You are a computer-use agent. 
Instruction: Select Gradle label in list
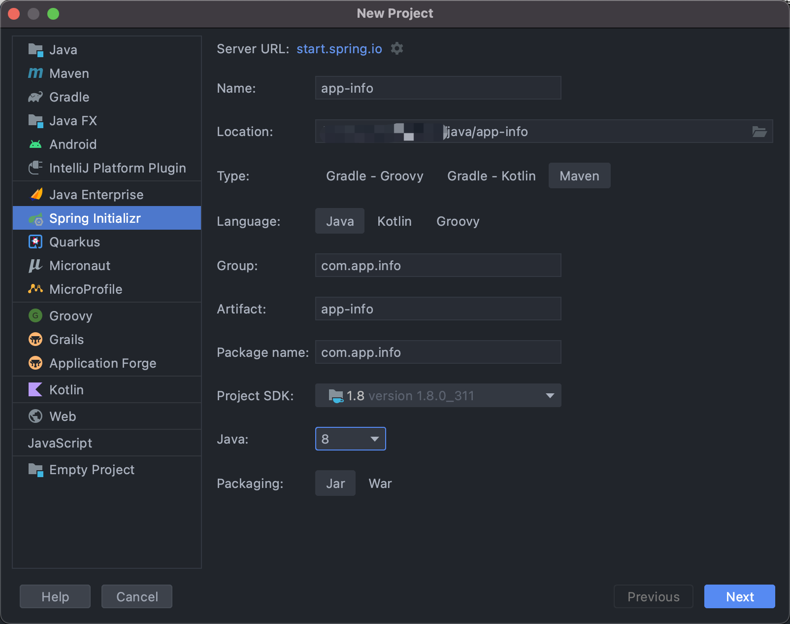click(x=69, y=97)
